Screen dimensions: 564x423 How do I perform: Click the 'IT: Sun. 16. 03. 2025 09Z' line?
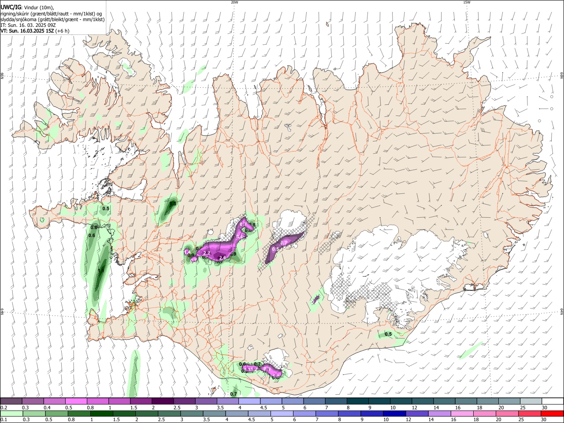click(x=28, y=25)
